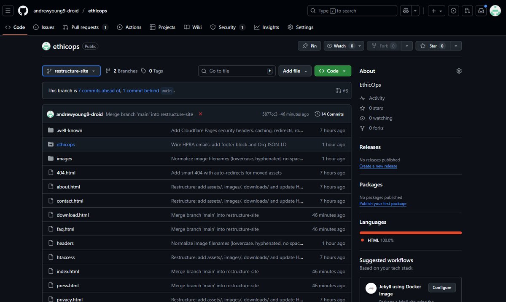Toggle Pin for this repository
The image size is (506, 302).
310,46
